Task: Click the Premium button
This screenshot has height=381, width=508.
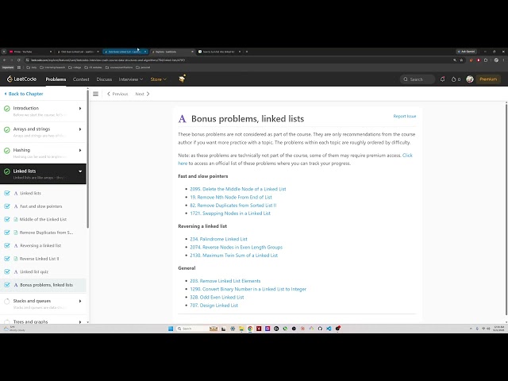Action: (x=488, y=79)
